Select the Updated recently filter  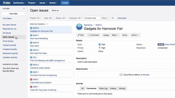pos(10,57)
